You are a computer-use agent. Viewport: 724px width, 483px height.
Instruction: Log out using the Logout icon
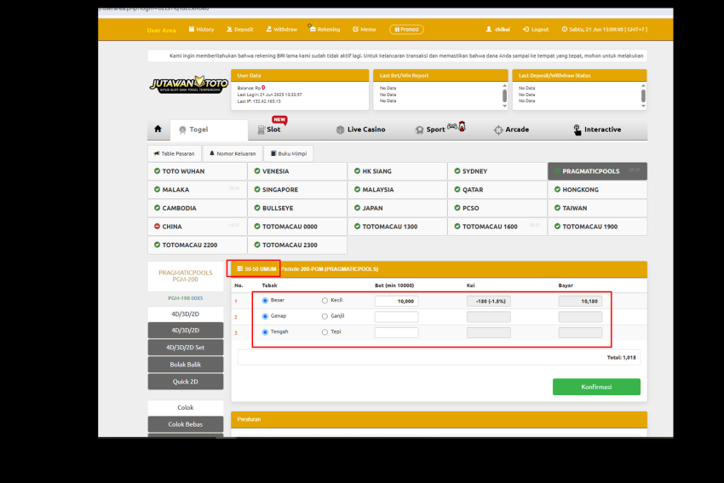[x=536, y=29]
